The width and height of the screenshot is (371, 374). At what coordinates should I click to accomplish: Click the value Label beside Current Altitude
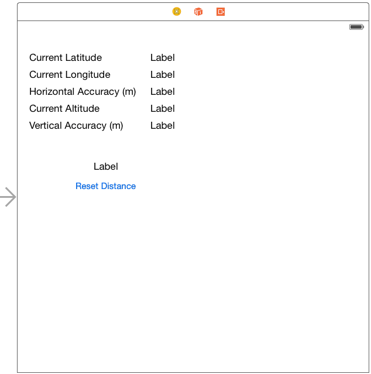click(x=163, y=109)
